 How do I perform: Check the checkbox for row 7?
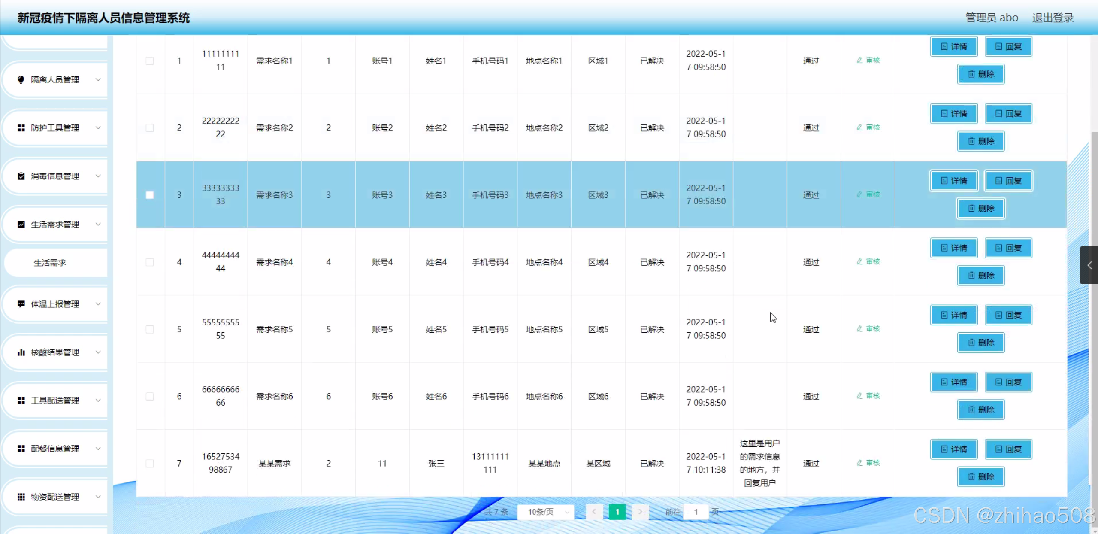point(150,464)
